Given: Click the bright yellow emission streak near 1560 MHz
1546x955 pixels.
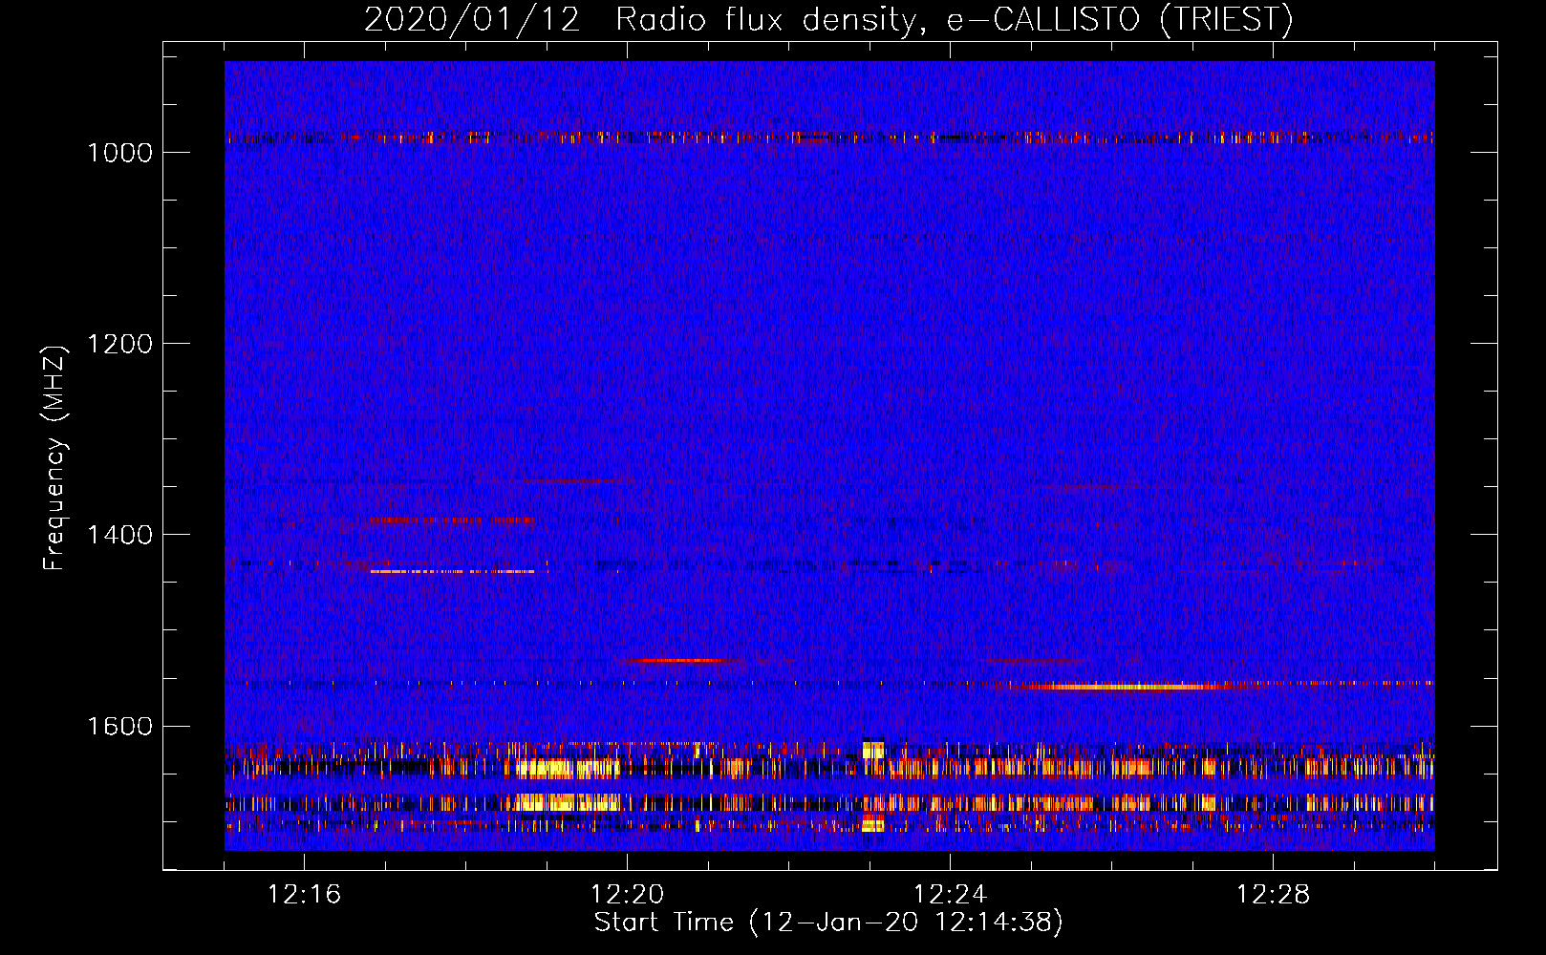Looking at the screenshot, I should (x=1127, y=686).
